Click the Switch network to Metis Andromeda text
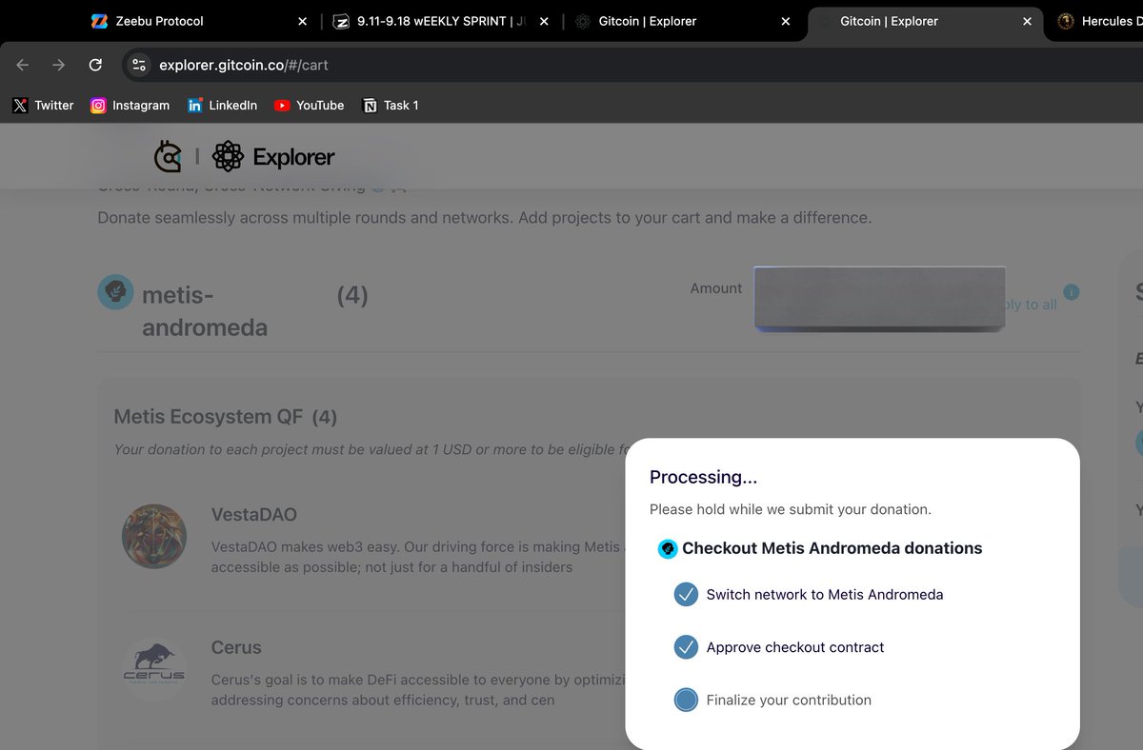 pyautogui.click(x=825, y=595)
